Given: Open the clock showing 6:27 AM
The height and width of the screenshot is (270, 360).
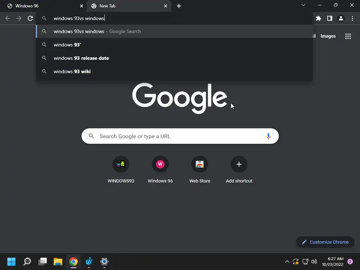Looking at the screenshot, I should pos(333,262).
